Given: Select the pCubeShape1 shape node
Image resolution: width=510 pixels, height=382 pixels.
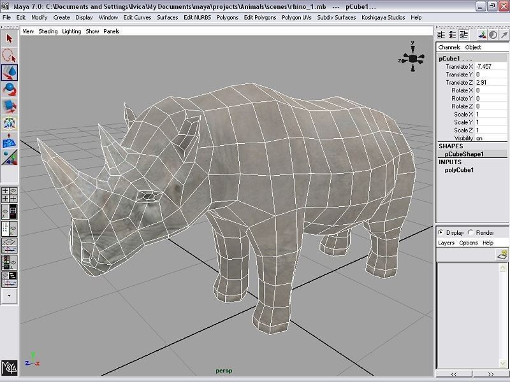Looking at the screenshot, I should (464, 154).
